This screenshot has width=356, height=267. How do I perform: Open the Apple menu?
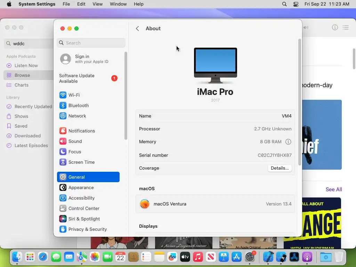coord(9,4)
